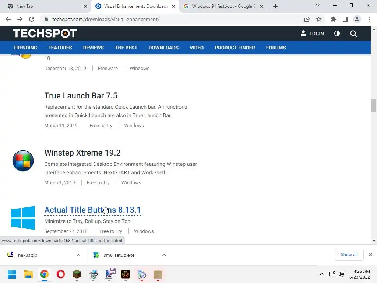The image size is (377, 283).
Task: Open the DOWNLOADS nav item
Action: pos(163,48)
